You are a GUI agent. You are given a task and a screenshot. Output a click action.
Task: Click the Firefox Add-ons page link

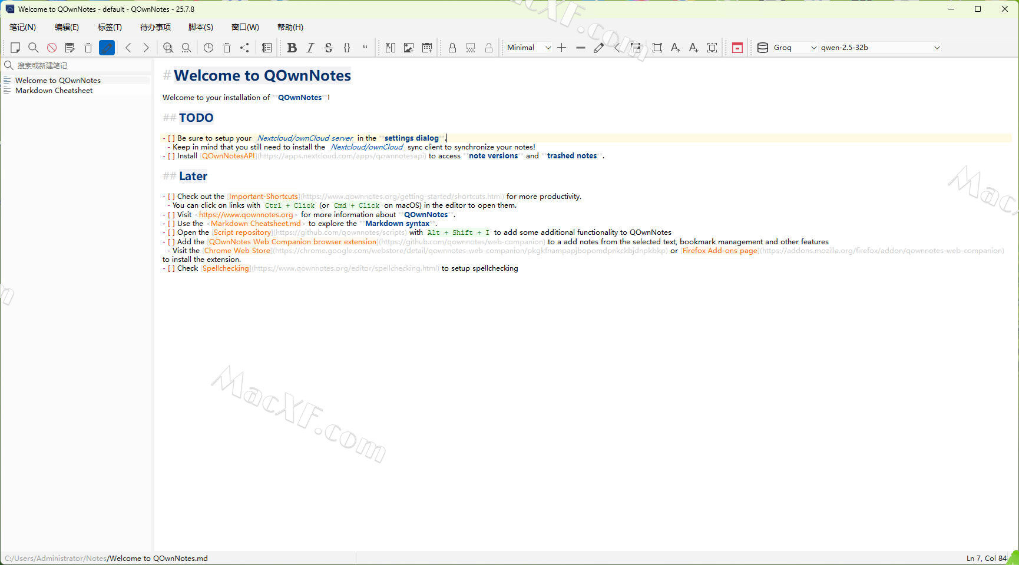(x=720, y=251)
